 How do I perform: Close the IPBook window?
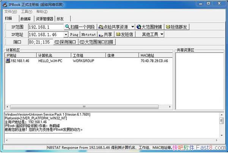[219, 4]
